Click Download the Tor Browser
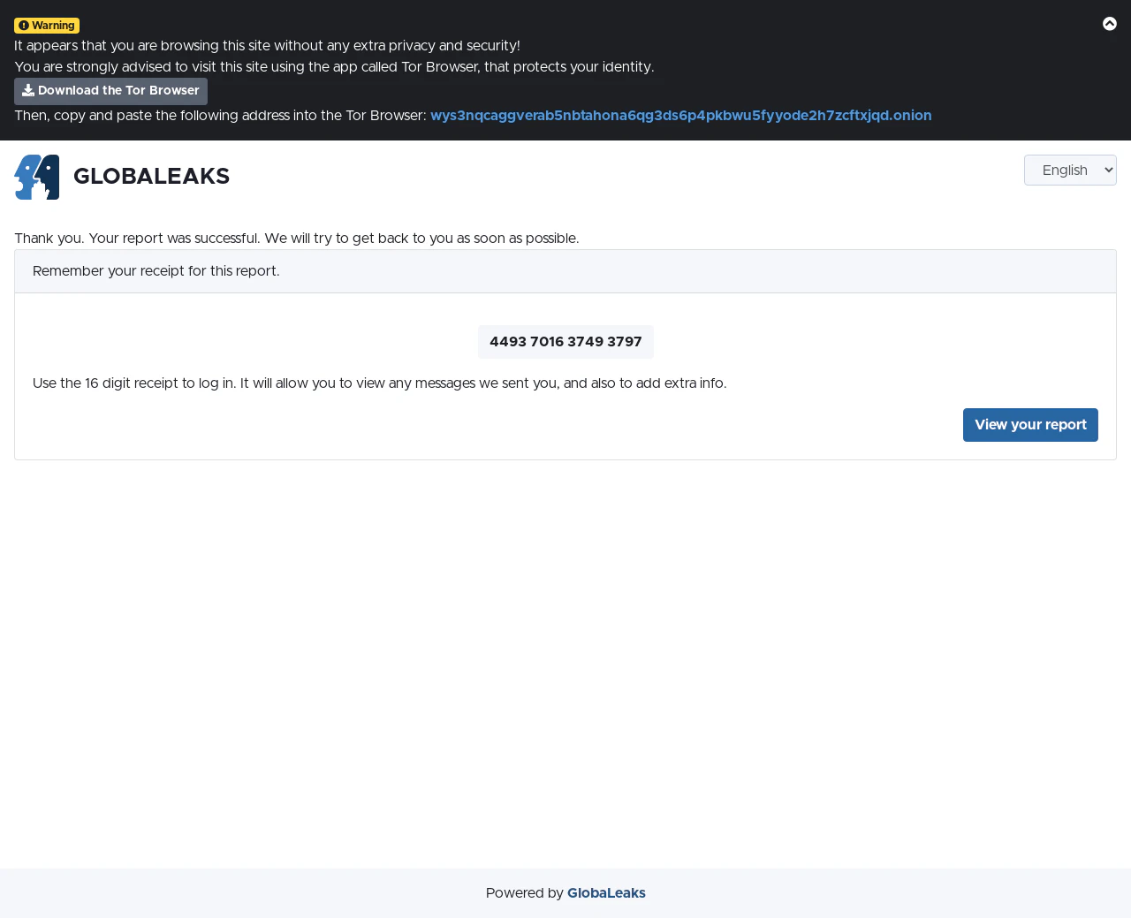The height and width of the screenshot is (918, 1131). click(110, 91)
